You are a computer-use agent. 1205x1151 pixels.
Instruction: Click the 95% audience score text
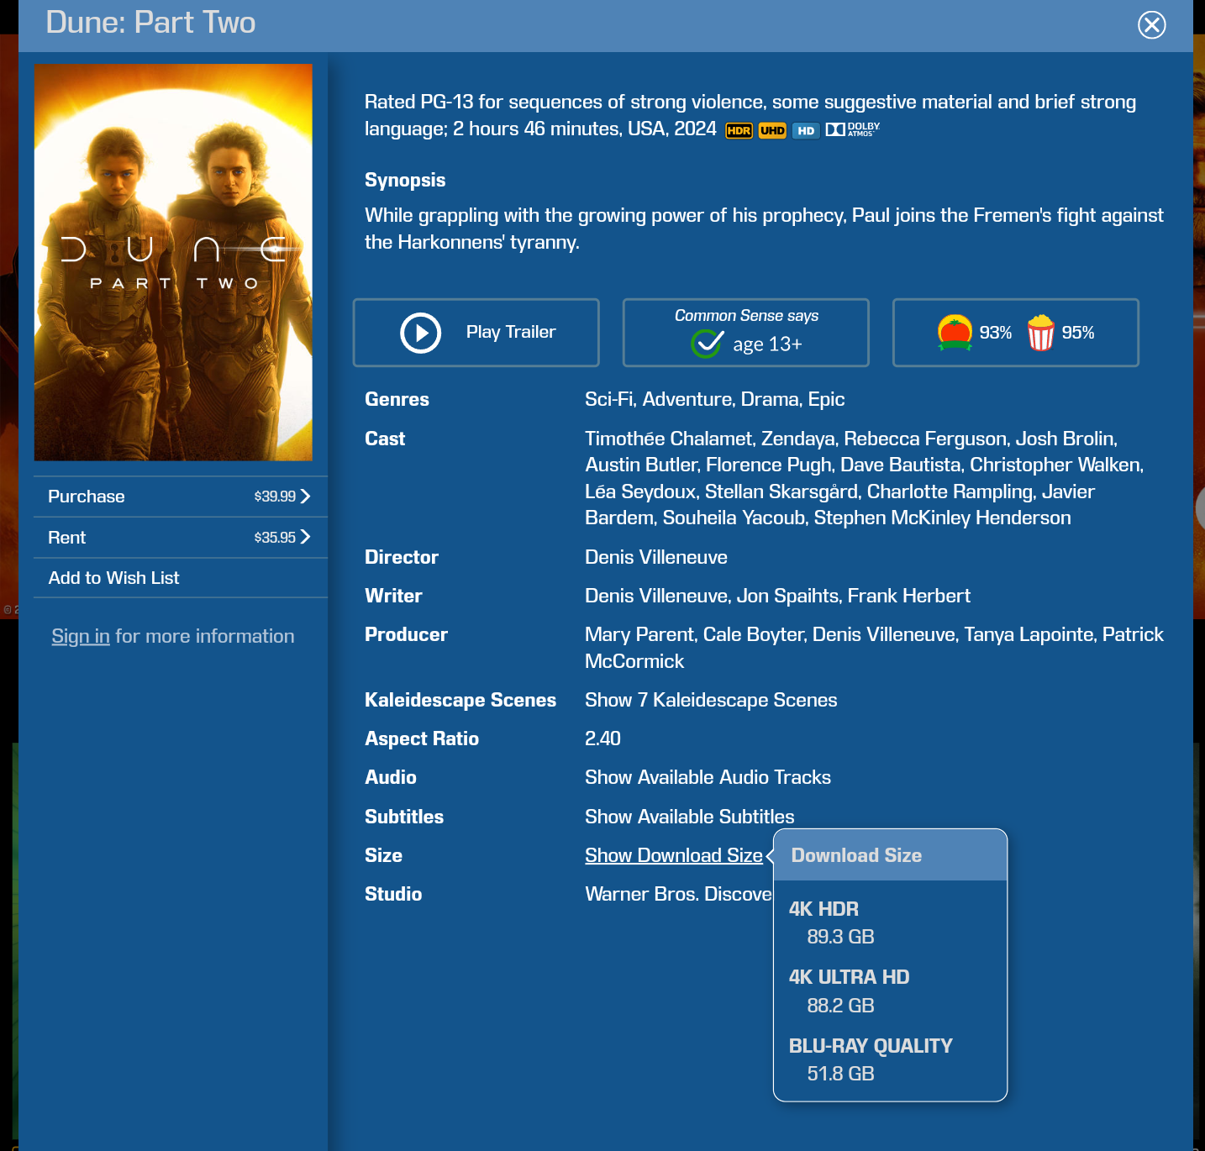coord(1078,333)
